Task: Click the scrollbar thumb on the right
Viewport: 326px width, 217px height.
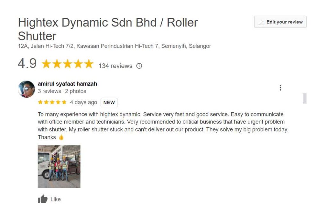Action: coord(305,98)
